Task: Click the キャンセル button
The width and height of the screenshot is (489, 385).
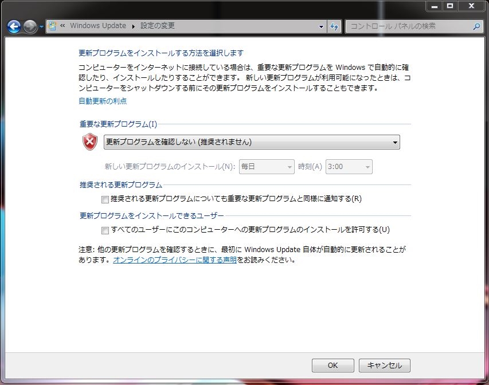Action: point(385,366)
